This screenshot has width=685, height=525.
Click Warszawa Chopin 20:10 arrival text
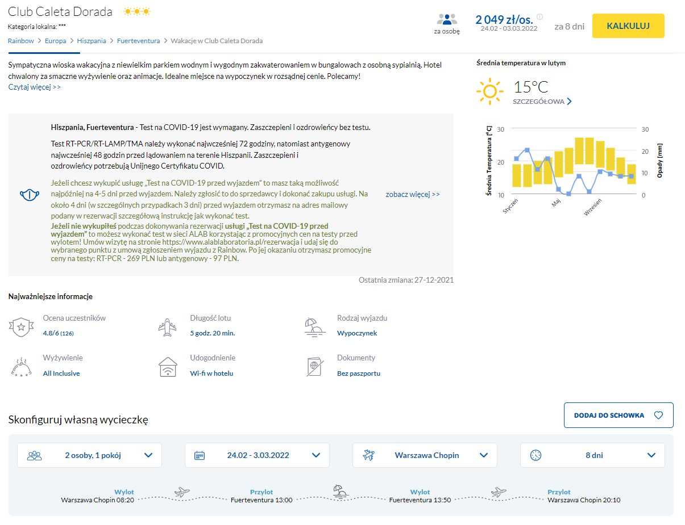(x=584, y=500)
